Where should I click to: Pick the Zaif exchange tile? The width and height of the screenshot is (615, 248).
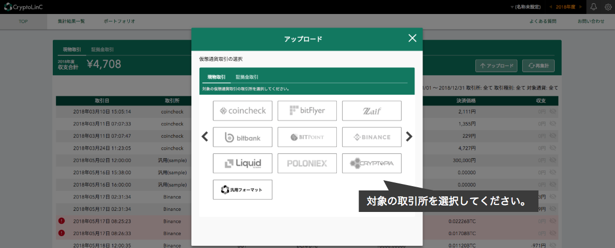point(372,111)
